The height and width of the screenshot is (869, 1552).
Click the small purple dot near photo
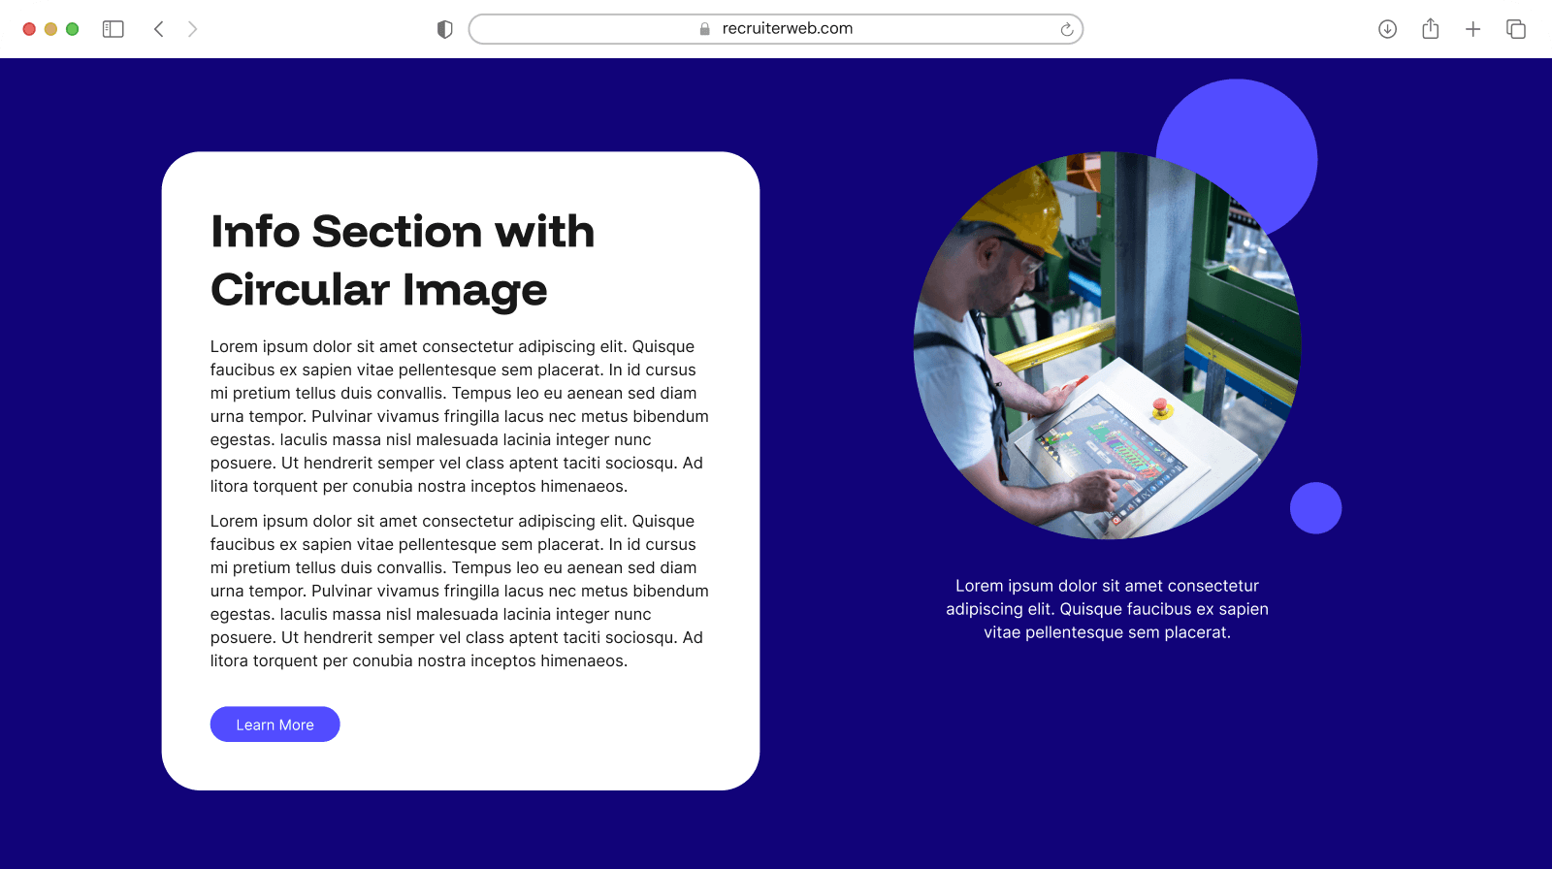coord(1315,507)
